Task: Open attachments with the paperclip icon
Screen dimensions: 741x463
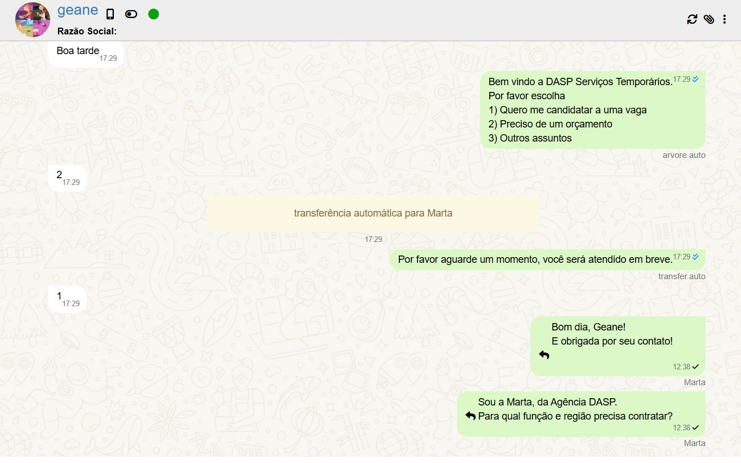Action: click(x=709, y=19)
